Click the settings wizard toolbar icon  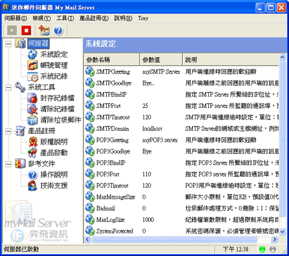[x=44, y=31]
